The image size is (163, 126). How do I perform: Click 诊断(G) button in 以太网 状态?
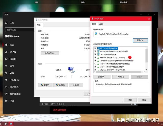76,85
